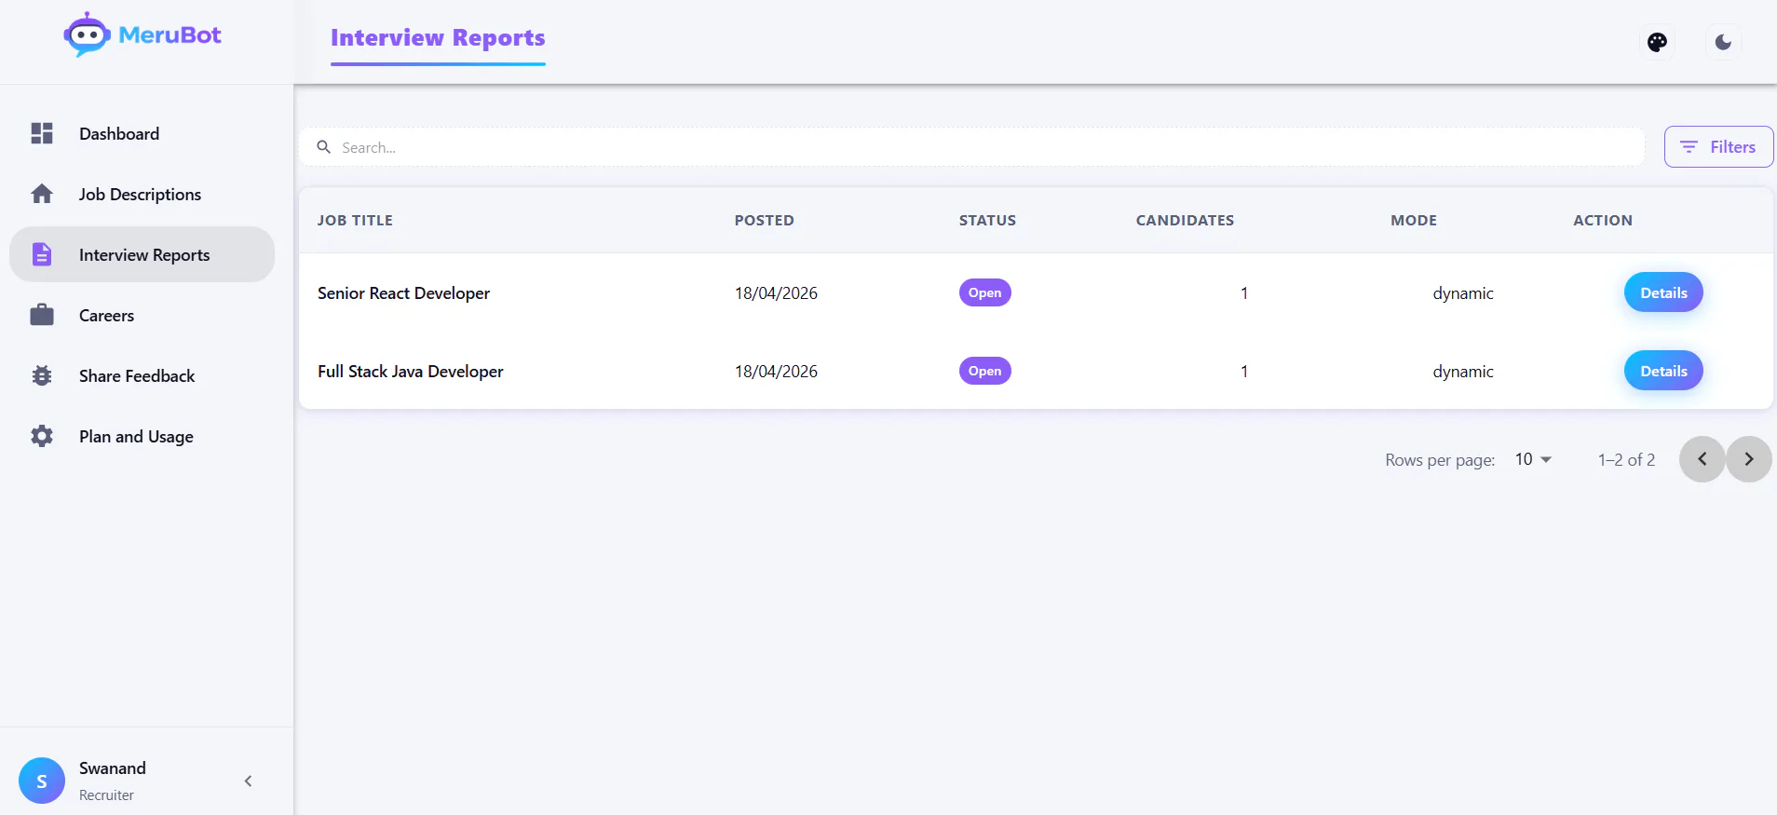Click the search magnifier icon
1777x815 pixels.
pyautogui.click(x=324, y=147)
